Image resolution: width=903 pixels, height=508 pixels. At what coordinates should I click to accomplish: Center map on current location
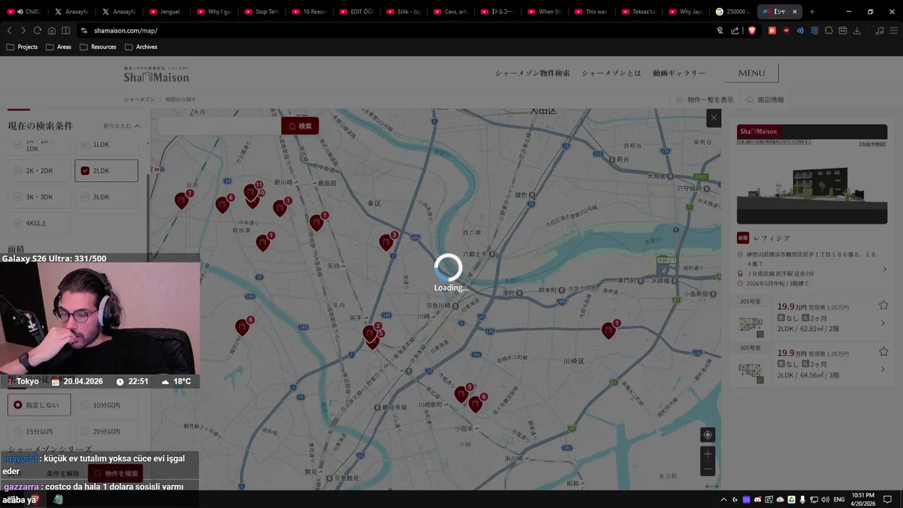(x=708, y=435)
